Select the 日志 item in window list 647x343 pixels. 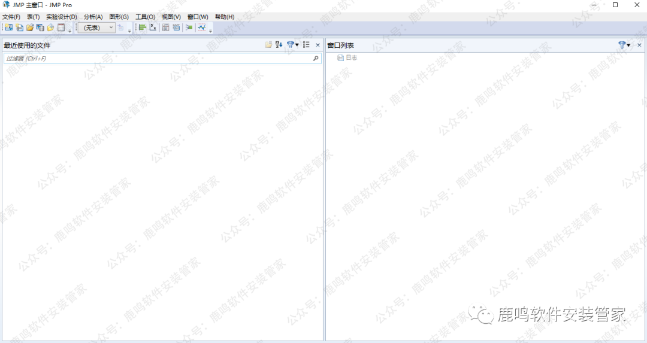[347, 57]
